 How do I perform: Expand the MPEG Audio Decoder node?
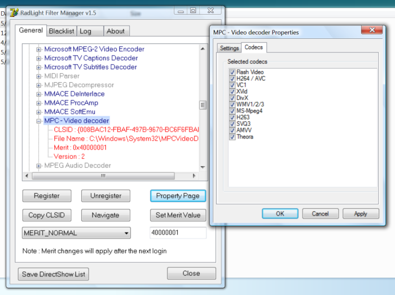(38, 166)
